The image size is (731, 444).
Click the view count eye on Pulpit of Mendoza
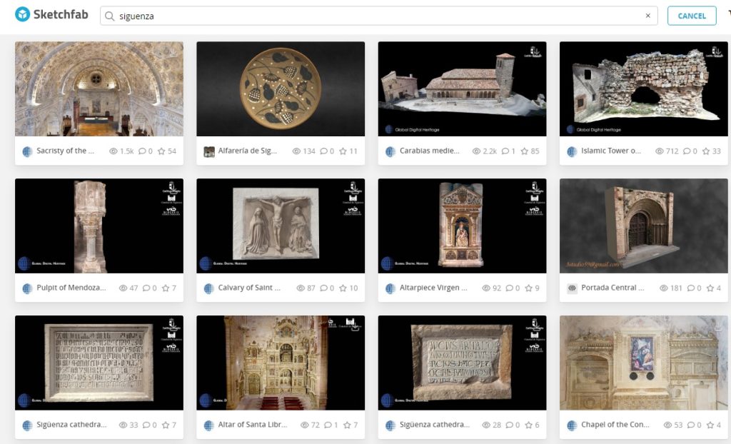tap(123, 288)
